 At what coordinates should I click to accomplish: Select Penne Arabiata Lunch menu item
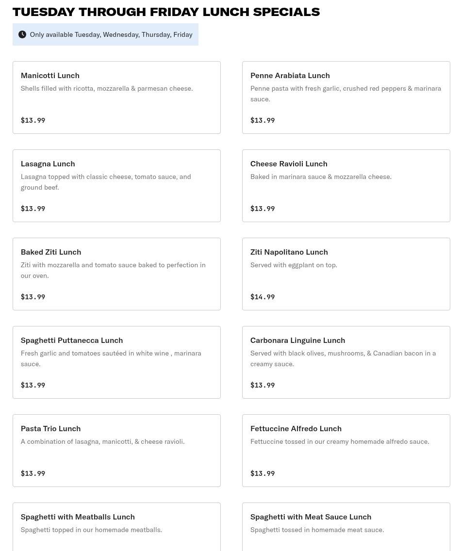point(346,97)
